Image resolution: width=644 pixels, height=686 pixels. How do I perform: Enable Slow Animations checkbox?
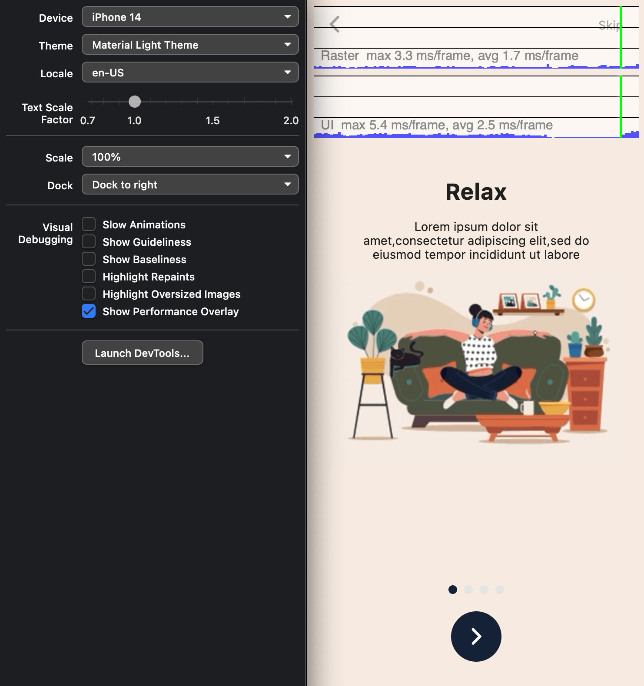(x=89, y=224)
